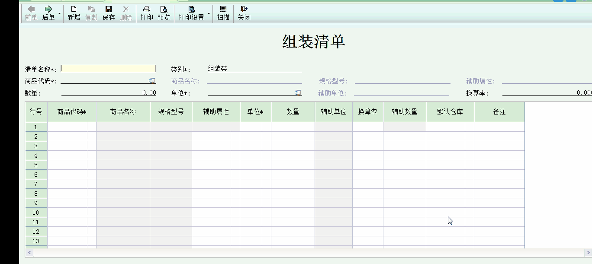Click the 备注 cell on row 1

[499, 127]
